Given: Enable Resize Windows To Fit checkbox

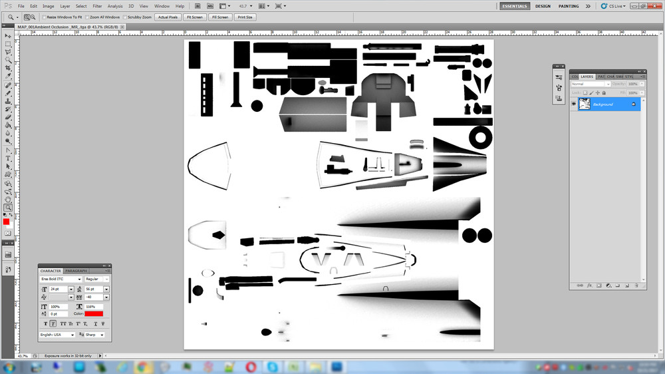Looking at the screenshot, I should (44, 17).
